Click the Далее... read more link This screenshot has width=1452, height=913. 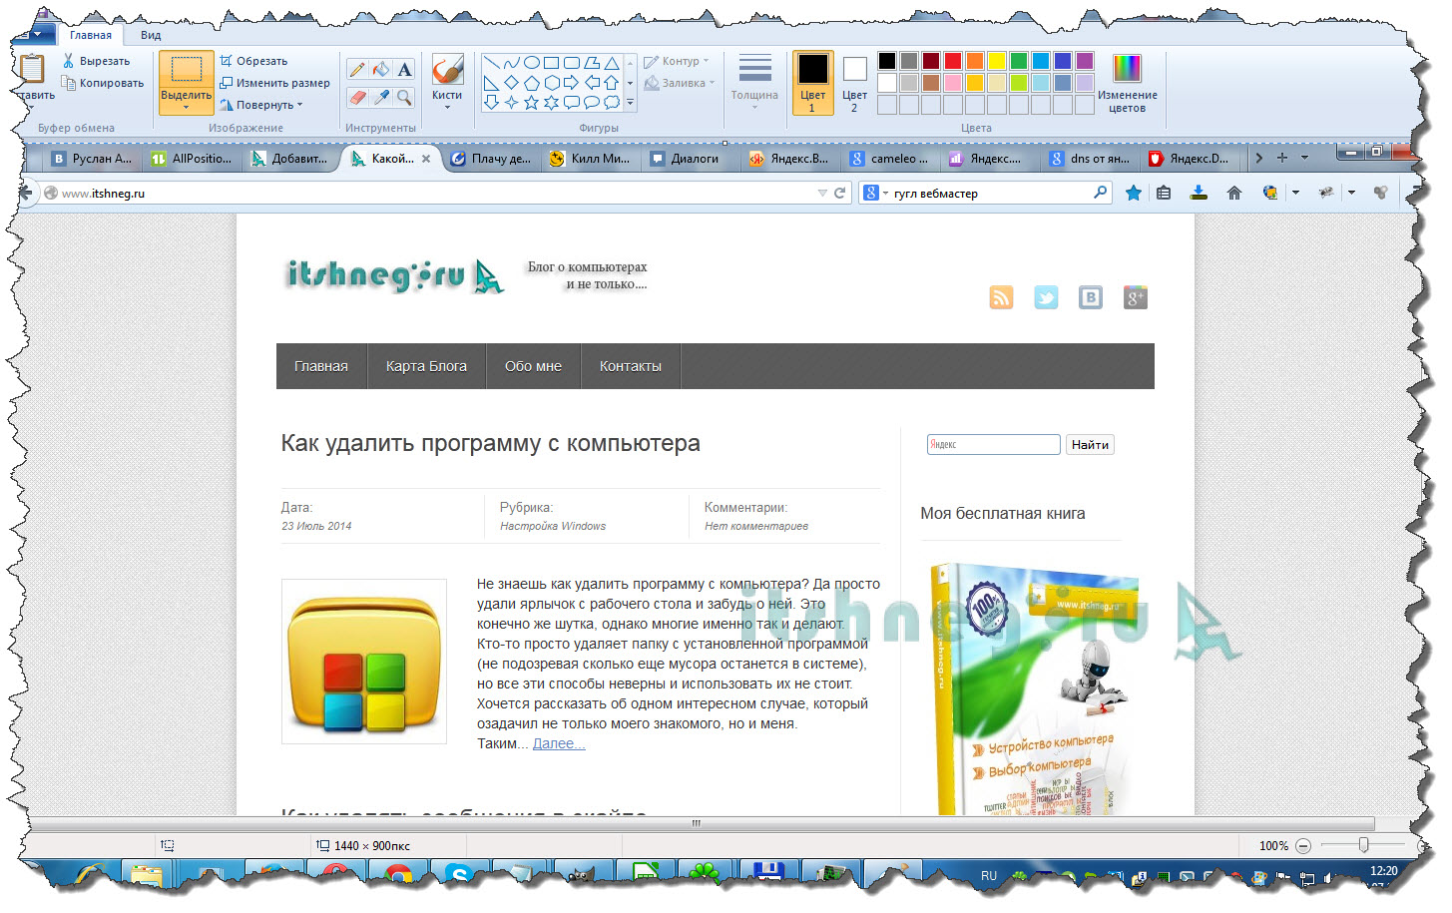pos(559,743)
